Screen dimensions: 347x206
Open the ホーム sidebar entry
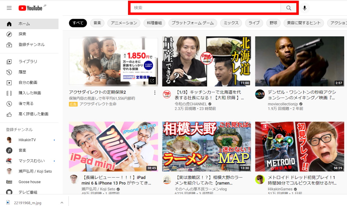click(x=29, y=24)
